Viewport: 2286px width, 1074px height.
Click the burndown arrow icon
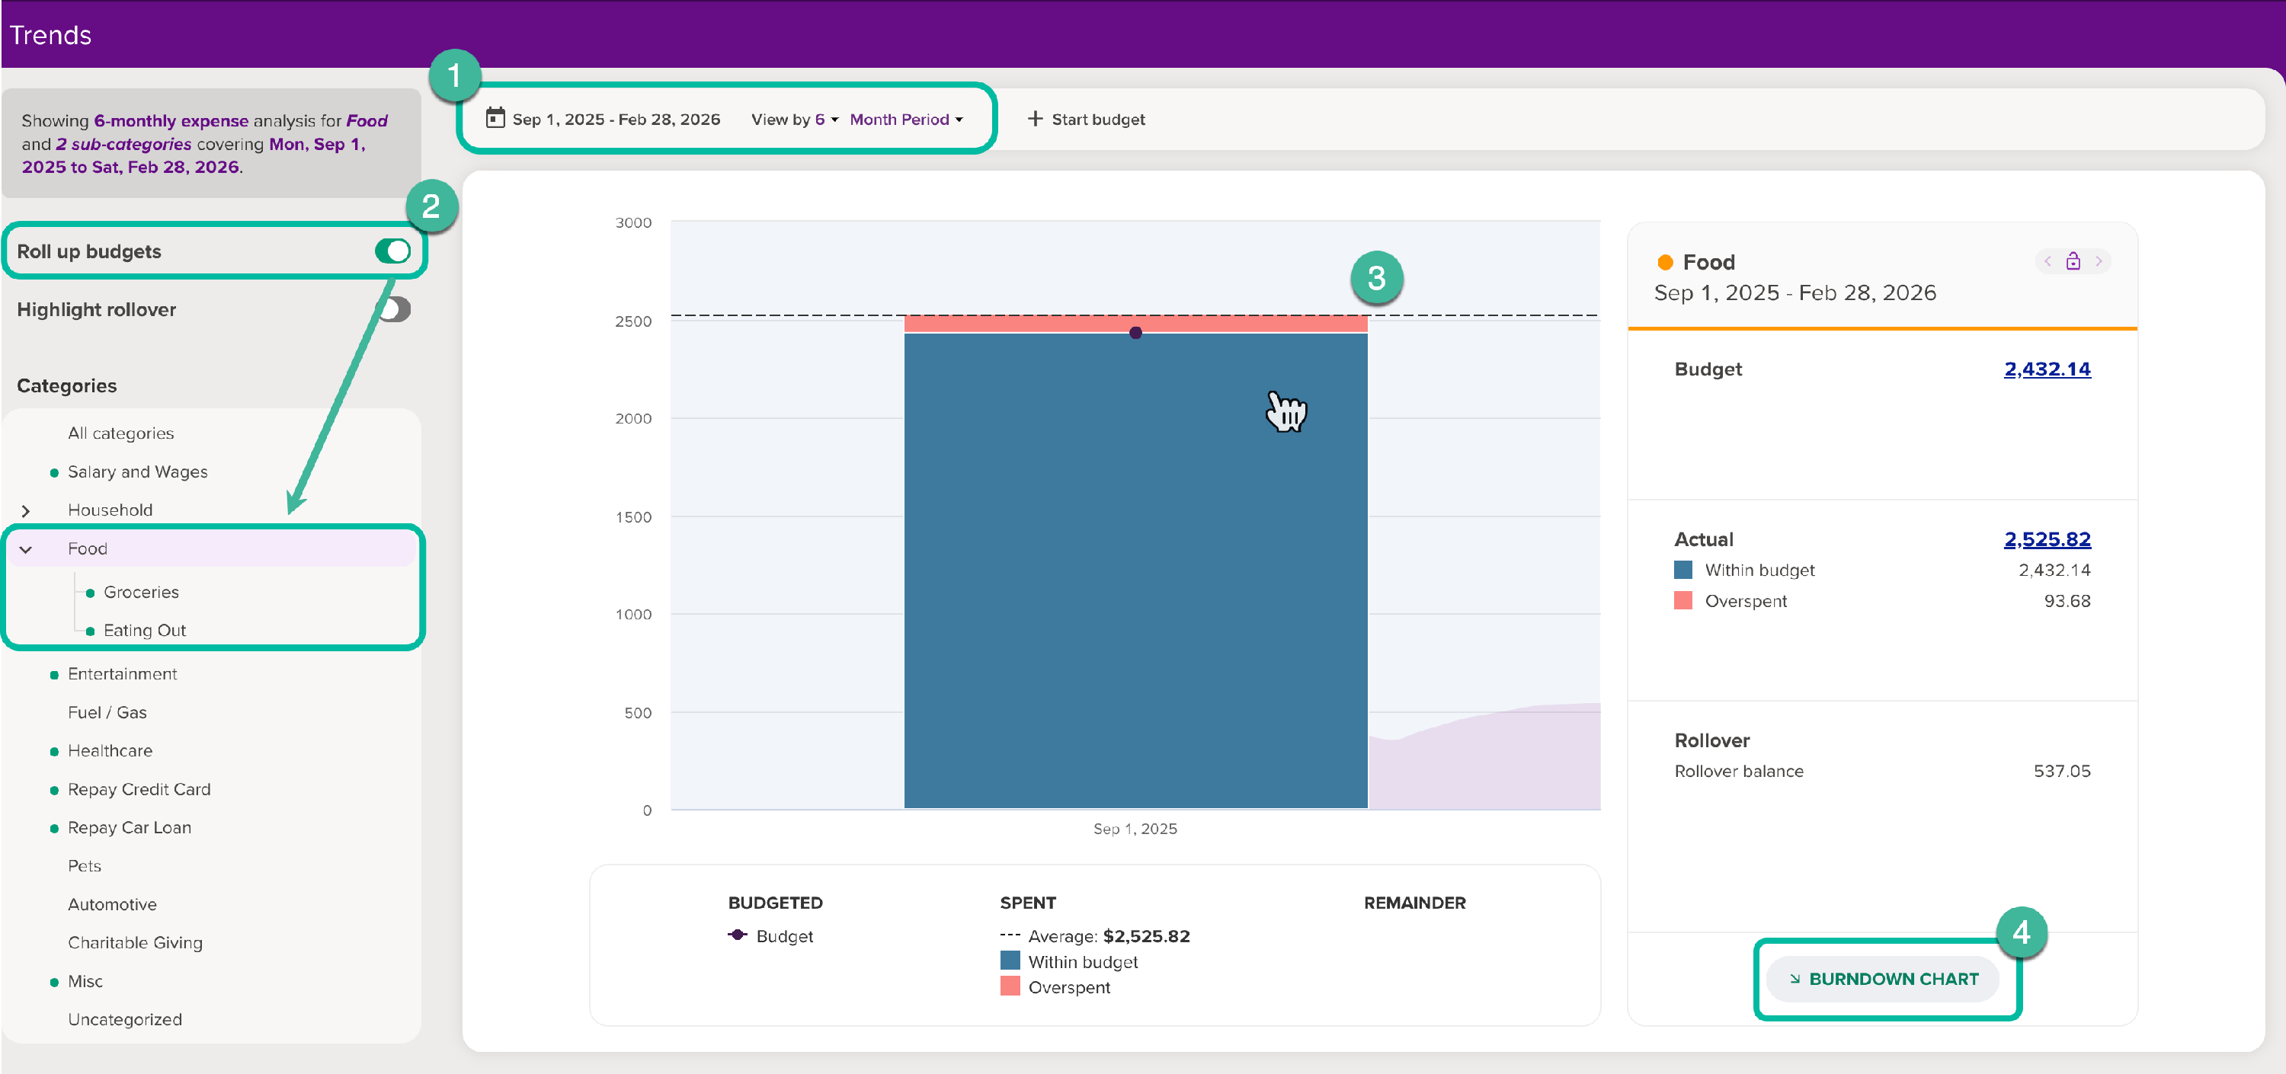[x=1795, y=979]
